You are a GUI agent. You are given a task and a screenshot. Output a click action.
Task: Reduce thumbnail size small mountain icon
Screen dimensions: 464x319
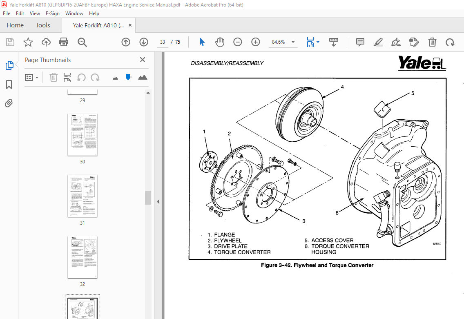click(116, 78)
